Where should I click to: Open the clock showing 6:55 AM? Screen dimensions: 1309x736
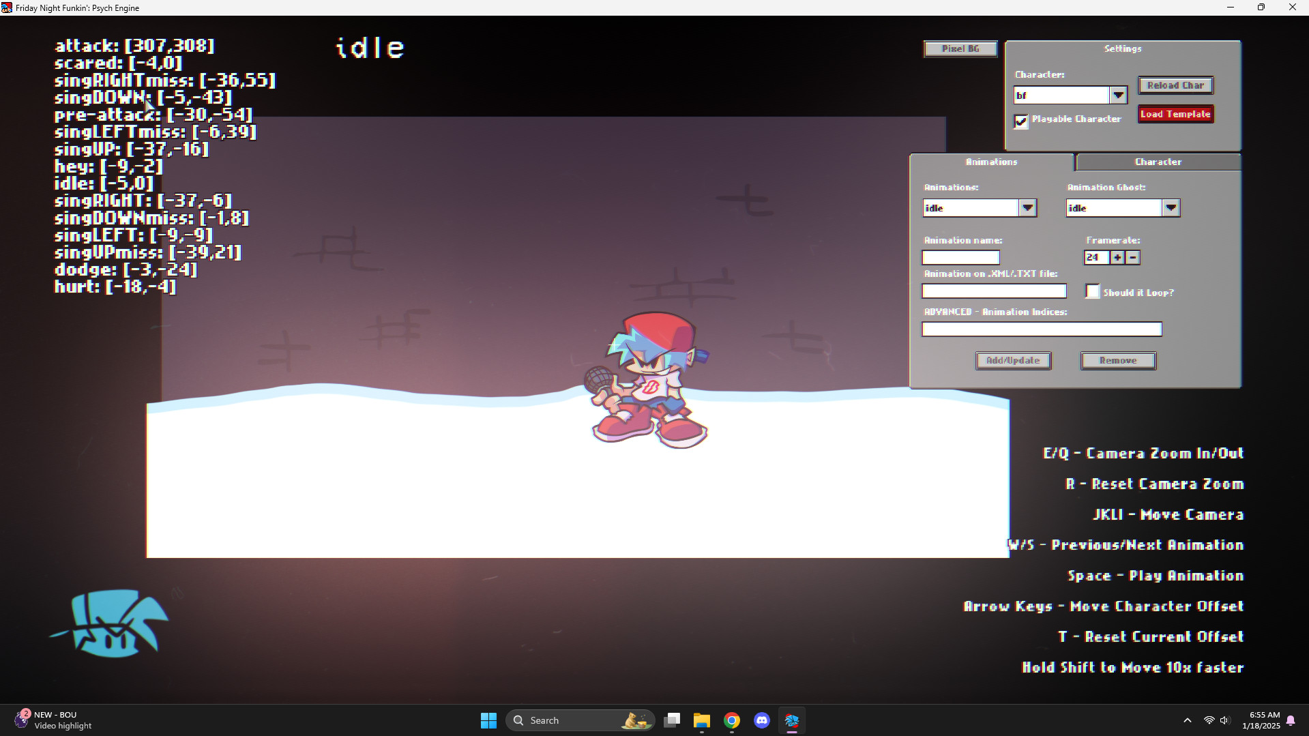(1261, 720)
